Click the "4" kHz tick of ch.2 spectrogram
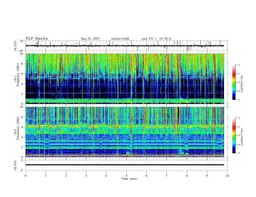Screen dimensions: 256x197 tap(23, 137)
